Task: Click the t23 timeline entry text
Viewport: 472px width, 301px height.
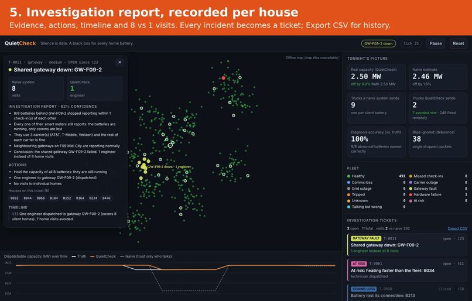Action: (64, 217)
